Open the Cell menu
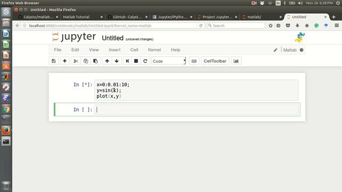This screenshot has width=342, height=192. tap(134, 50)
